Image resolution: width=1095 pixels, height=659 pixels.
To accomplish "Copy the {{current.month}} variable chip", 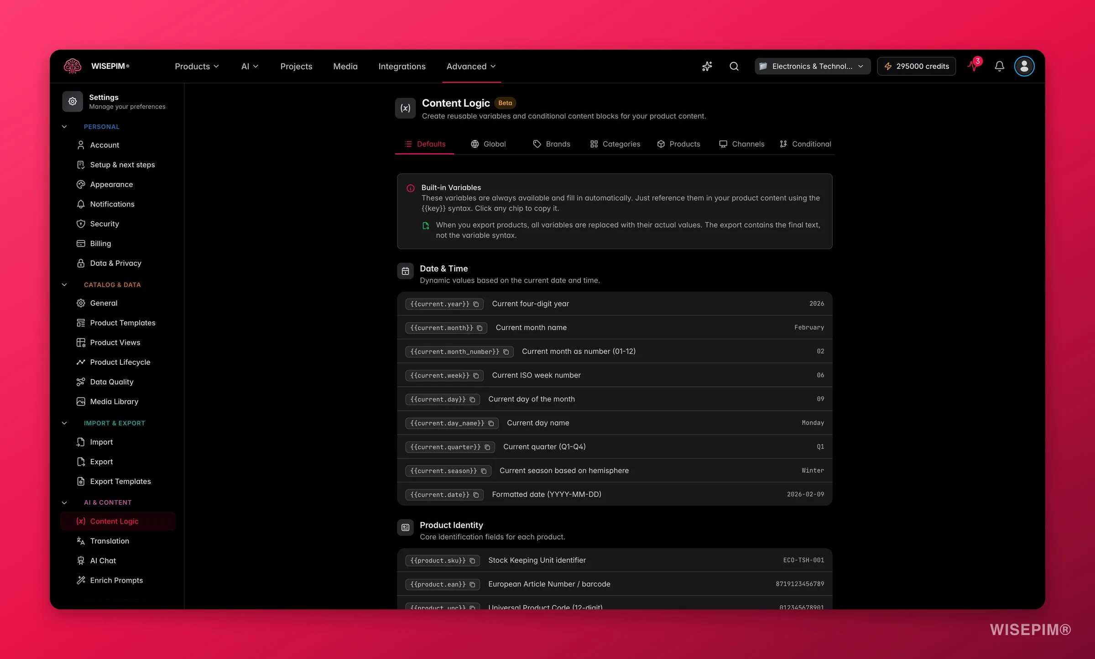I will tap(446, 327).
